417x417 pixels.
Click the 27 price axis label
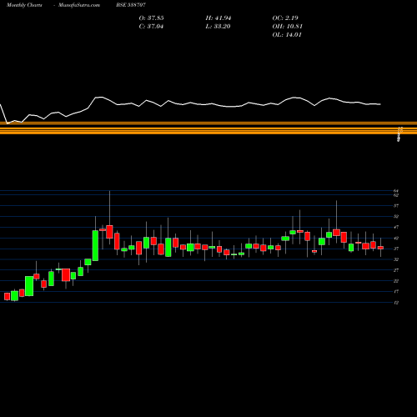(x=396, y=270)
